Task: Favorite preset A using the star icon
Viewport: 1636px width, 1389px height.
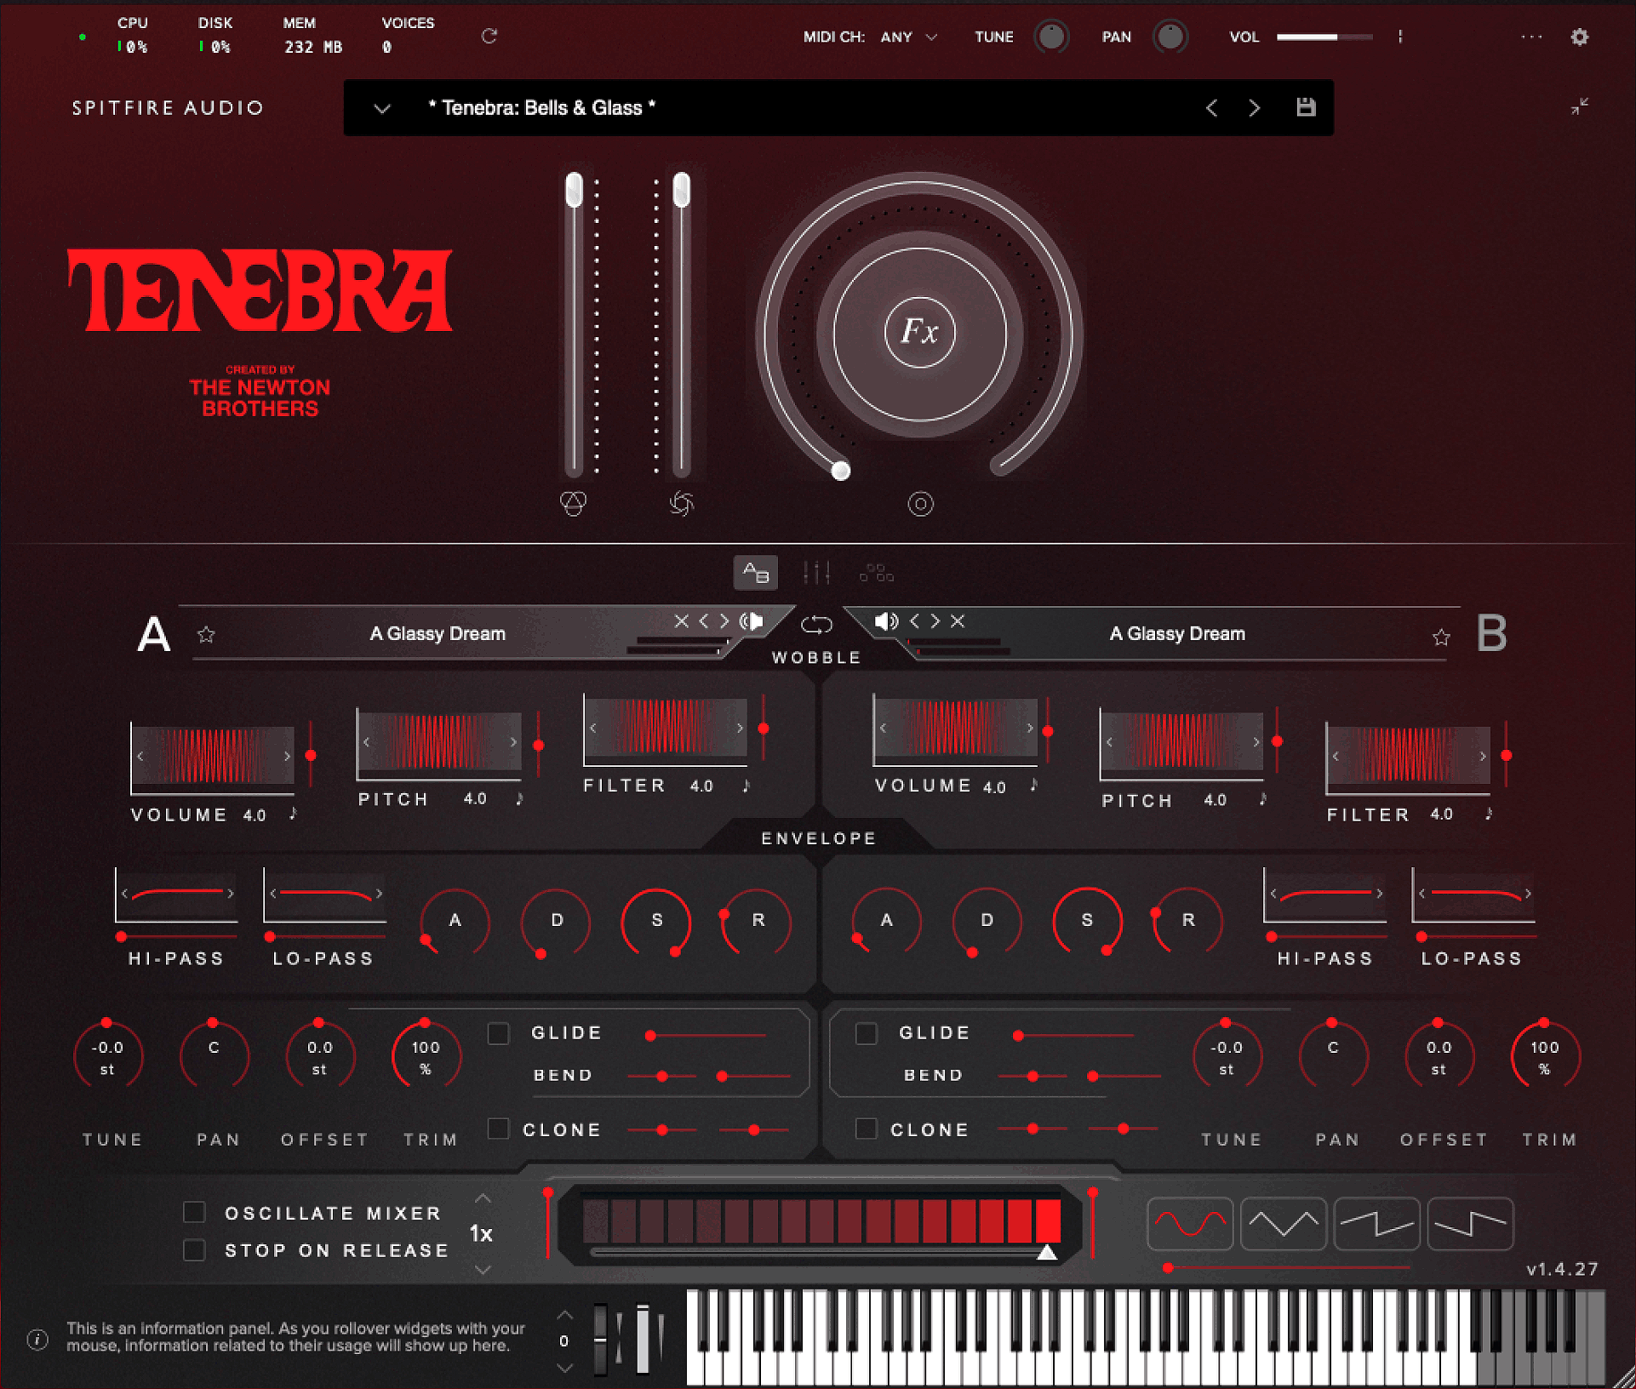Action: tap(206, 634)
